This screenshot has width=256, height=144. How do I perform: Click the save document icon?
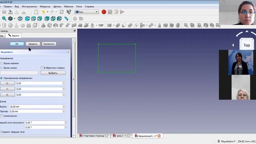click(x=10, y=12)
